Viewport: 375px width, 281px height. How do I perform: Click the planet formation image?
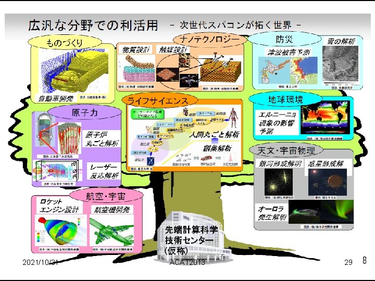328,182
